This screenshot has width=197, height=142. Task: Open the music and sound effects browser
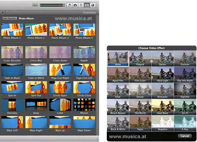click(69, 5)
